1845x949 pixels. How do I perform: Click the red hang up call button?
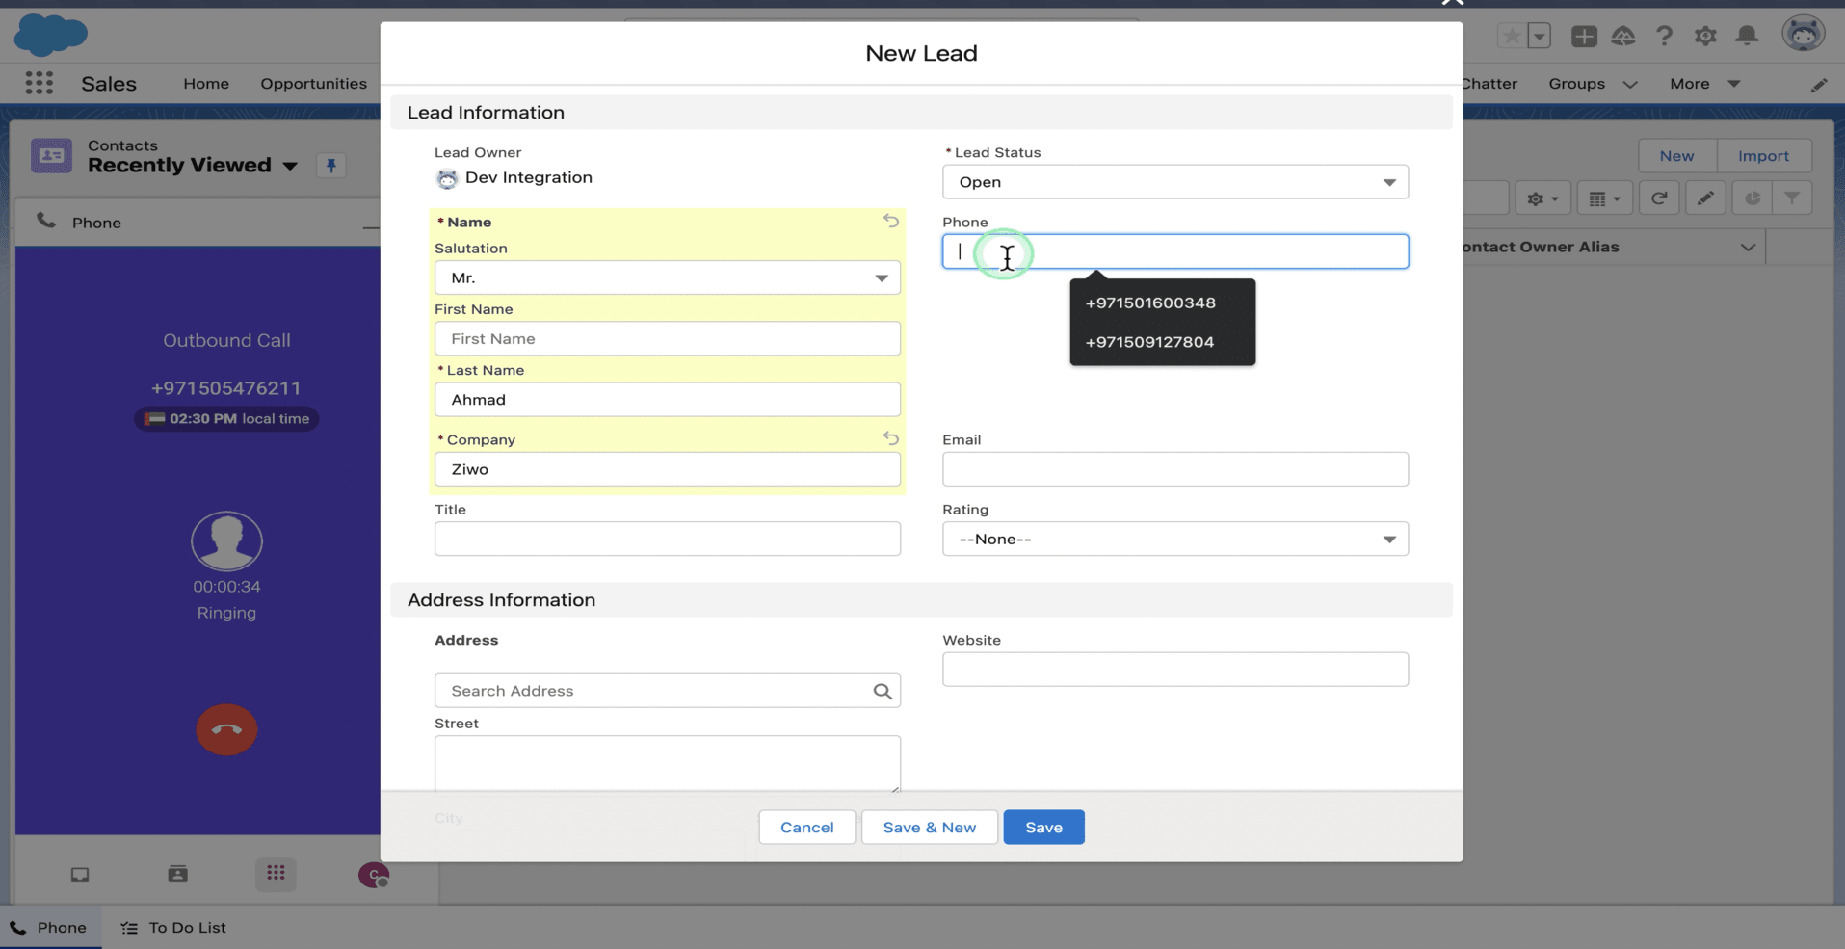(x=226, y=729)
